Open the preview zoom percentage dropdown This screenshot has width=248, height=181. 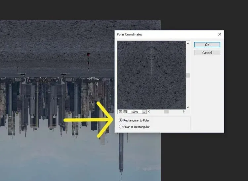tap(144, 112)
